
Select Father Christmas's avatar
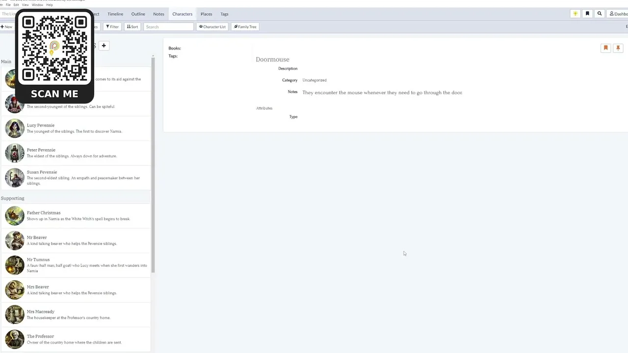[15, 216]
